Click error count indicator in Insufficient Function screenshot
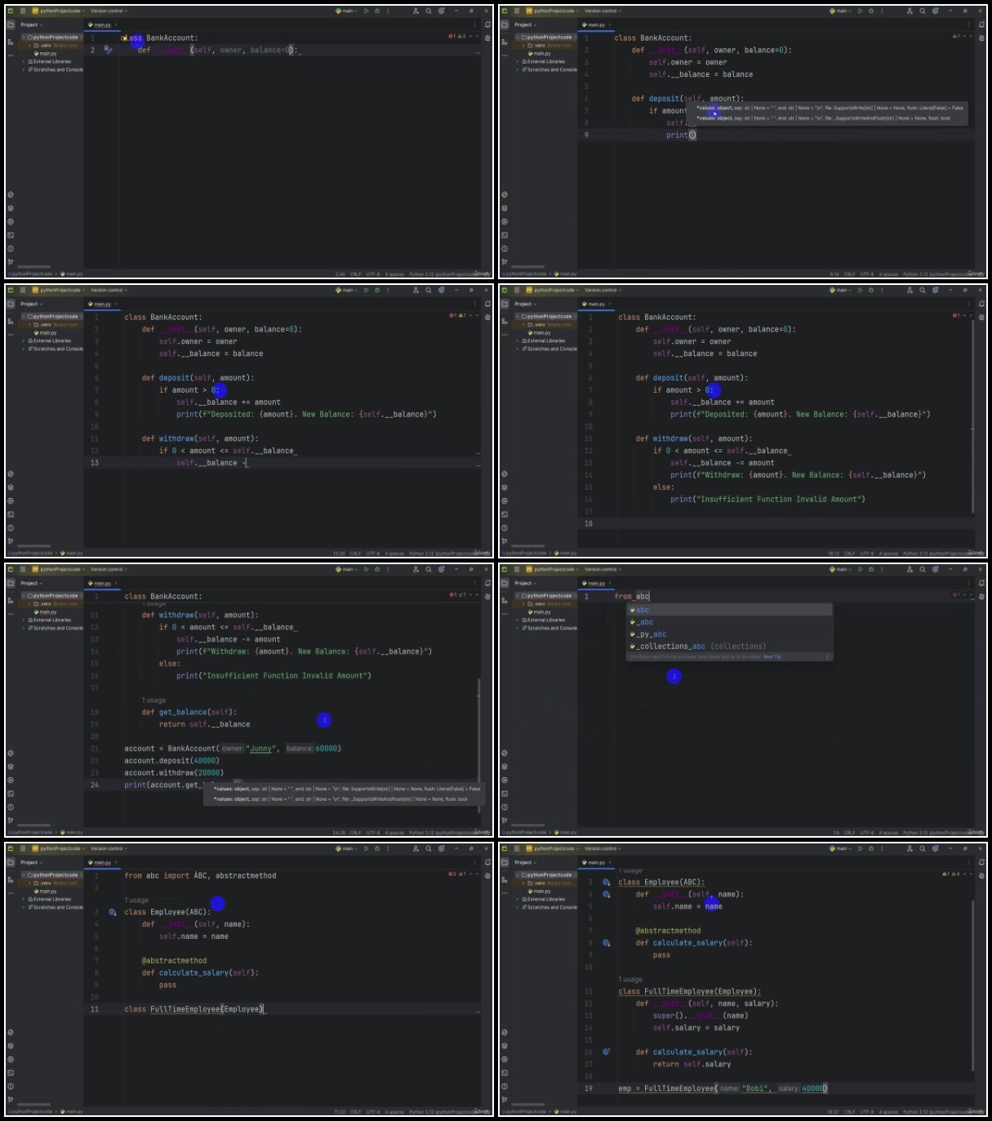The height and width of the screenshot is (1121, 992). pyautogui.click(x=956, y=316)
